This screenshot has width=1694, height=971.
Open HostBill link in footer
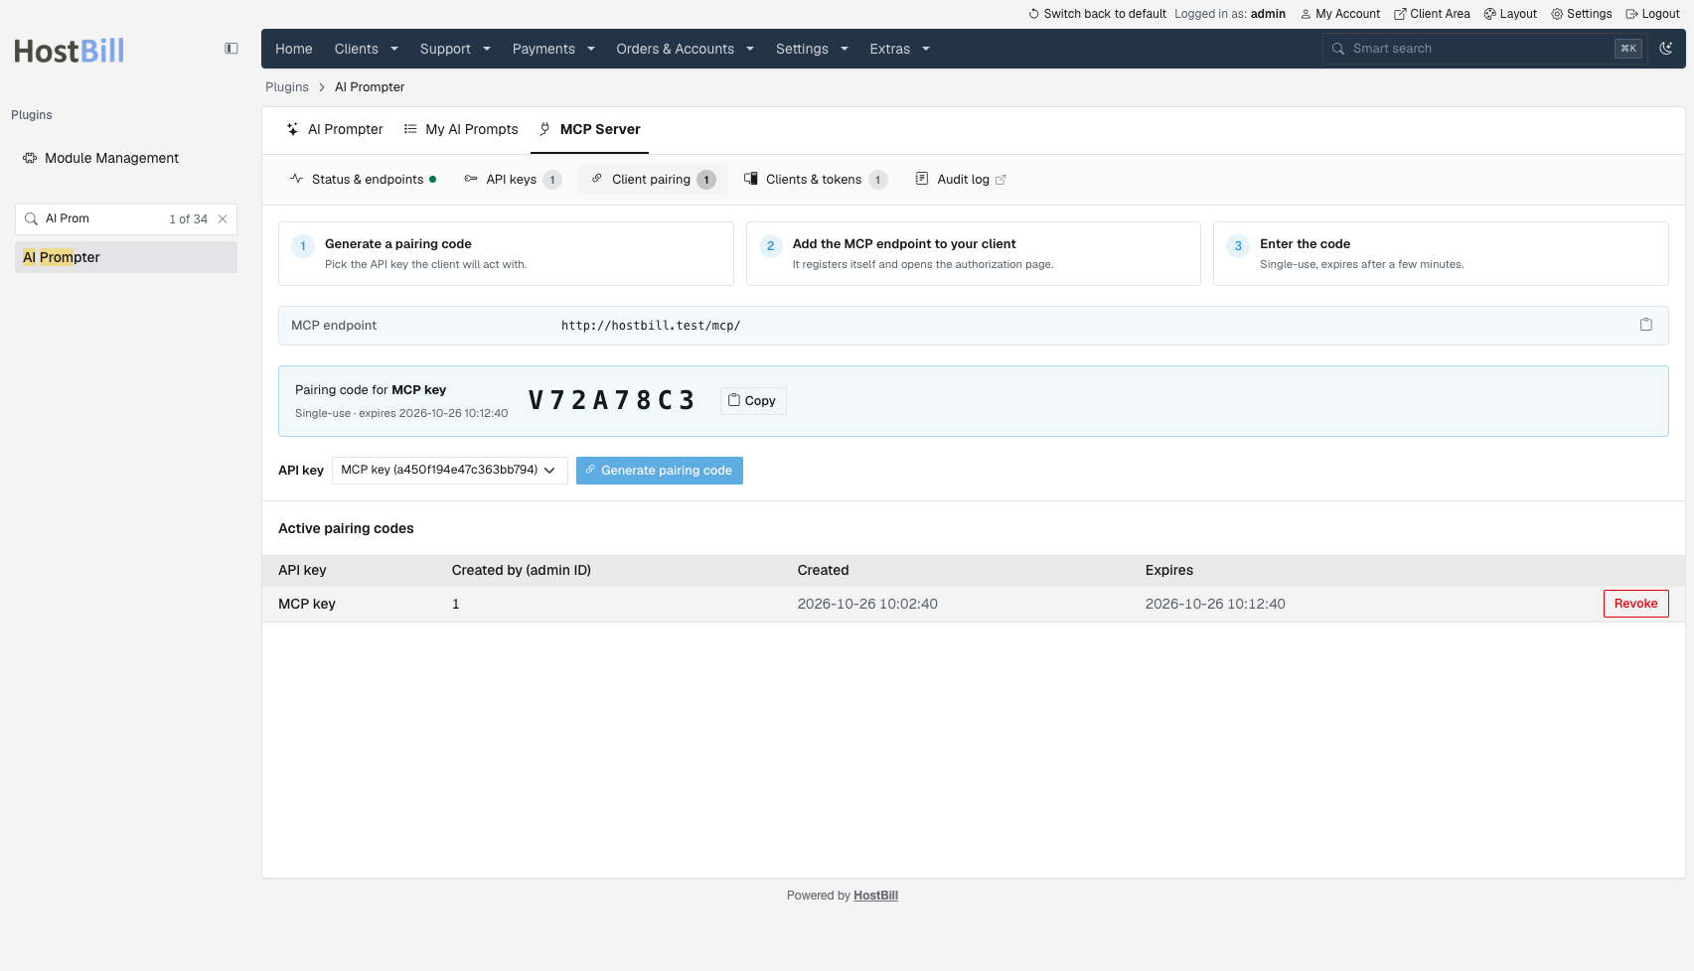[x=875, y=896]
